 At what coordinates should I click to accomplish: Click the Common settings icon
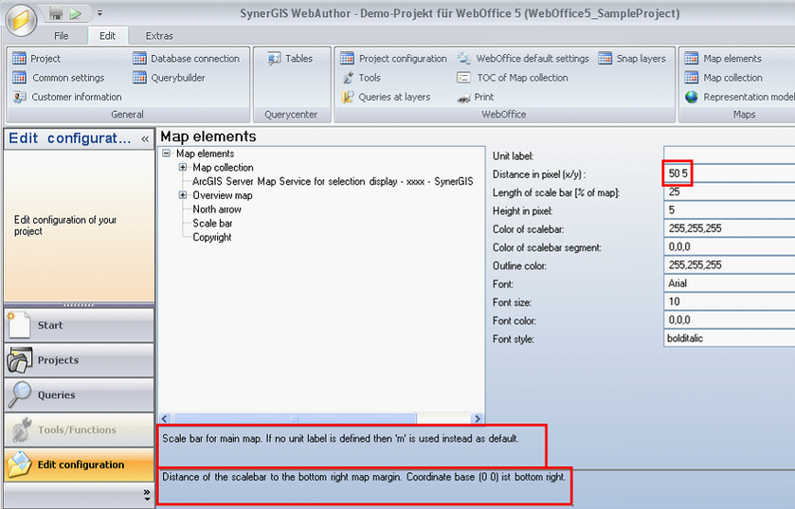pyautogui.click(x=19, y=78)
